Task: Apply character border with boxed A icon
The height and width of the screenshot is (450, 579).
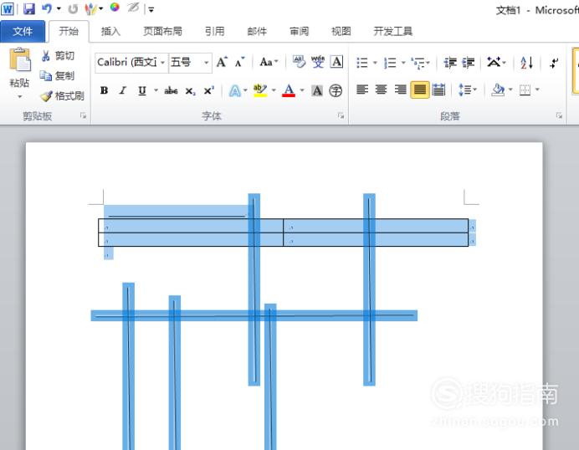Action: coord(336,62)
